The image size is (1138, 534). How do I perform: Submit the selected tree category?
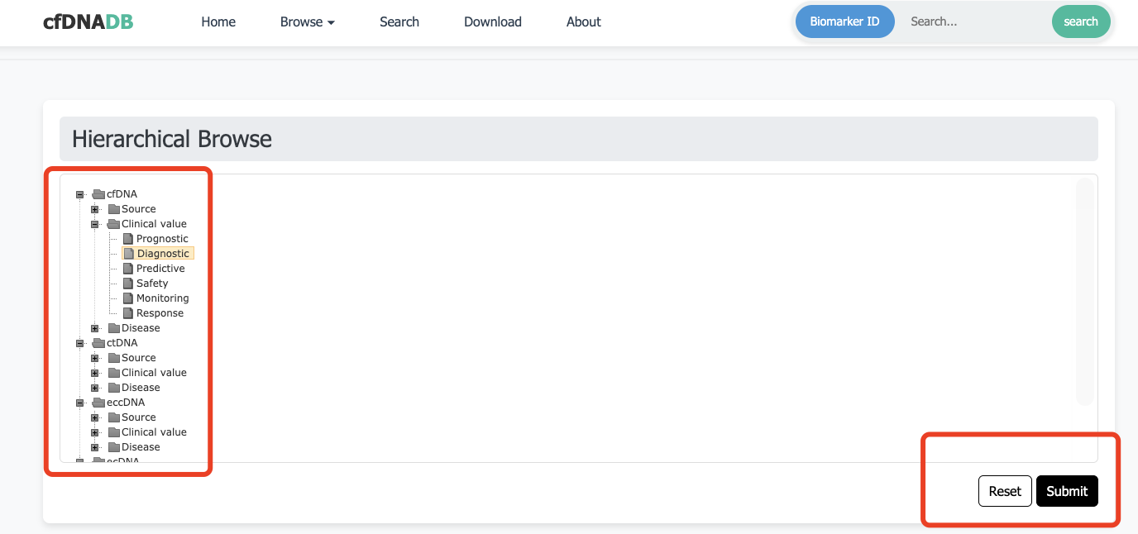coord(1067,491)
